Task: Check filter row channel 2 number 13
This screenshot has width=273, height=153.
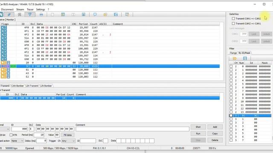Action: coord(231,112)
